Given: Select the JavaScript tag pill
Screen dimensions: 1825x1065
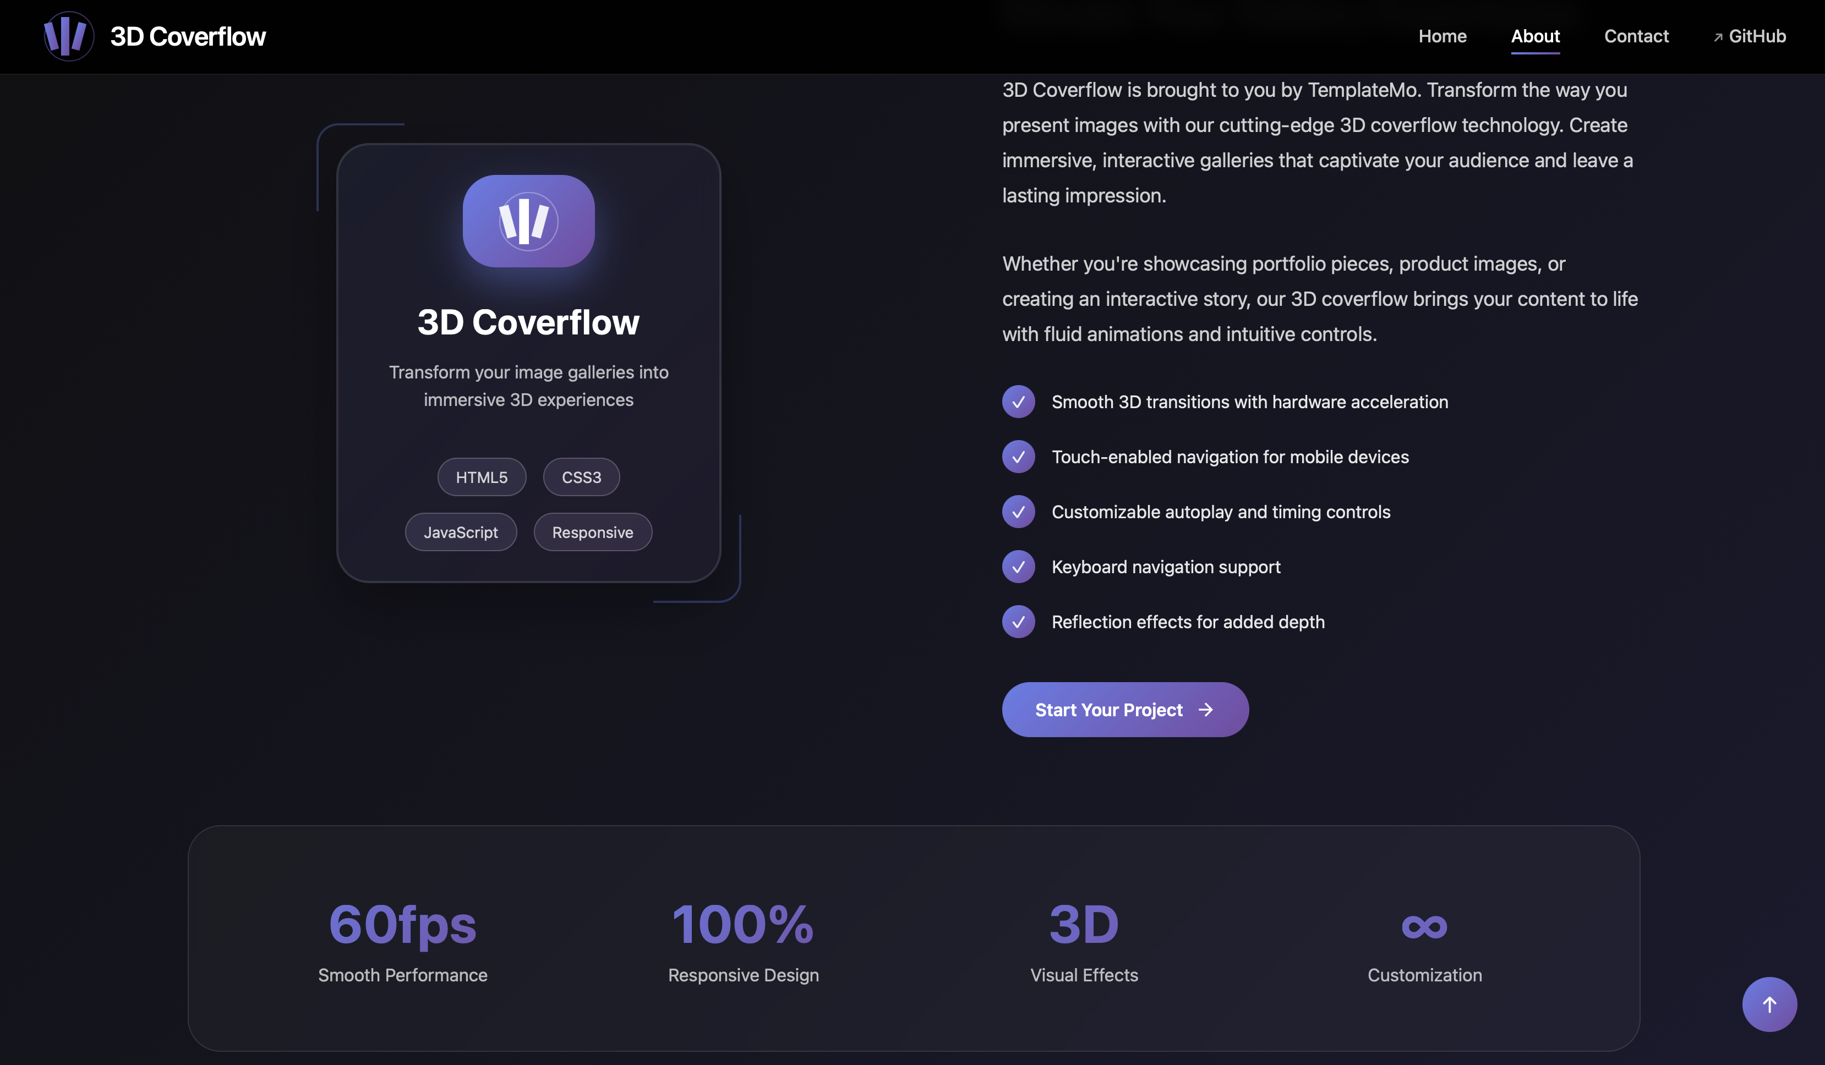Looking at the screenshot, I should point(461,532).
